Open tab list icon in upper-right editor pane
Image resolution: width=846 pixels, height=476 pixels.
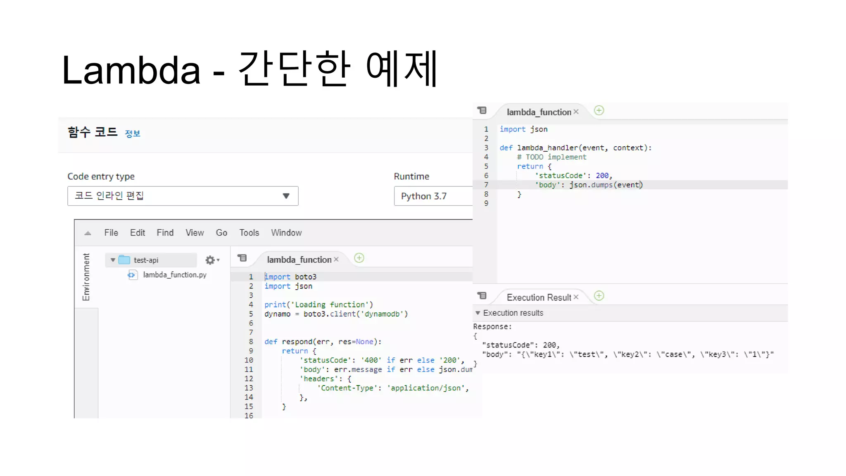click(482, 111)
